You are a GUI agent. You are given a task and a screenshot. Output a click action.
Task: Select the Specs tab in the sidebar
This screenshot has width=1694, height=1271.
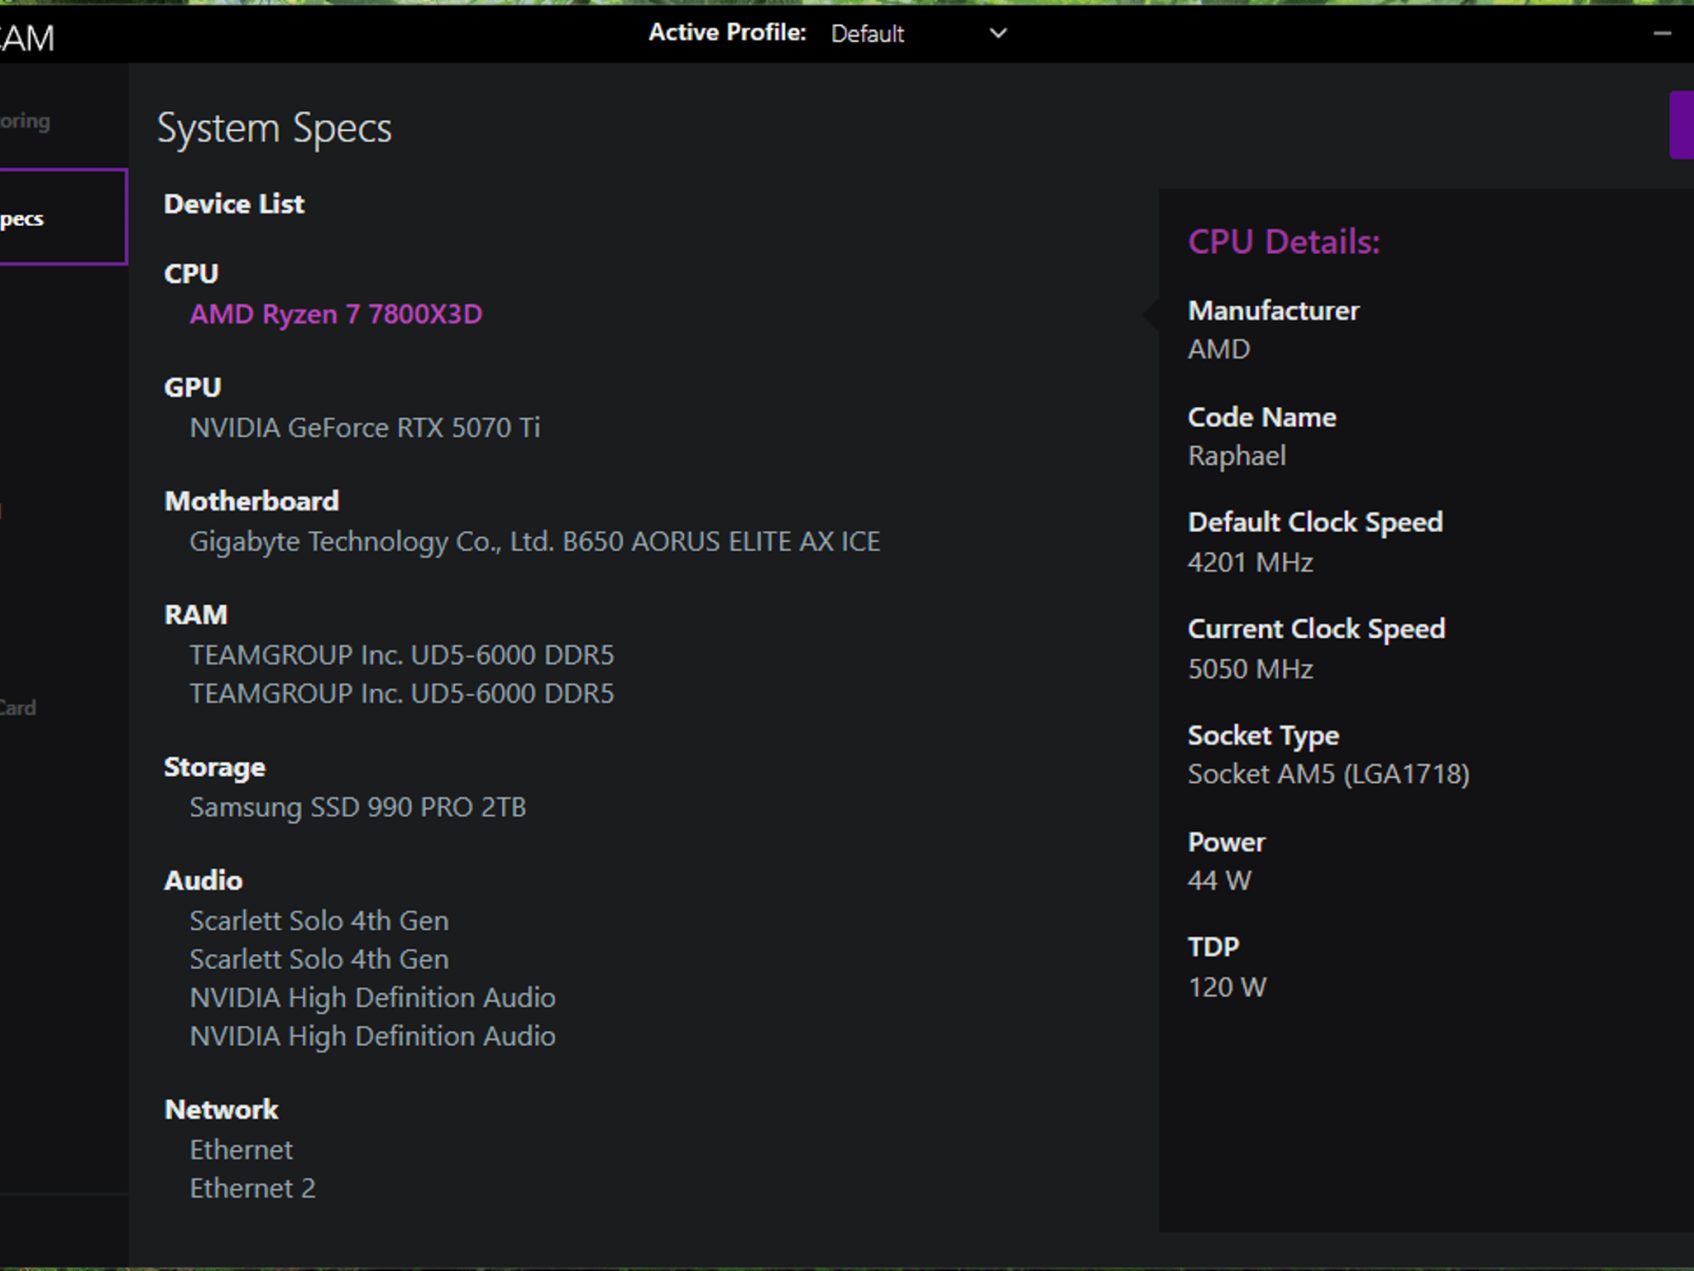63,218
